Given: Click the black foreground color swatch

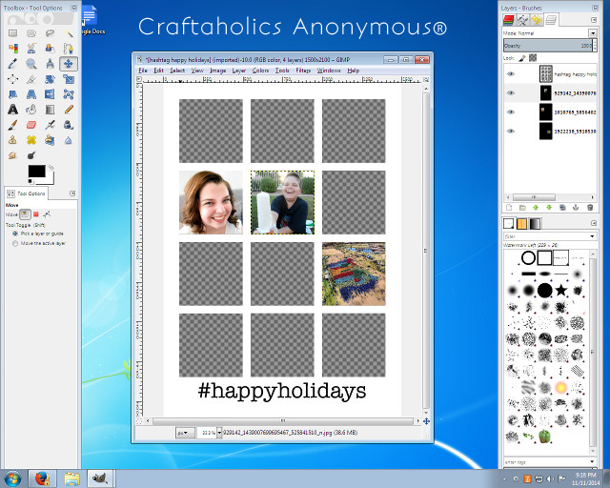Looking at the screenshot, I should 36,171.
